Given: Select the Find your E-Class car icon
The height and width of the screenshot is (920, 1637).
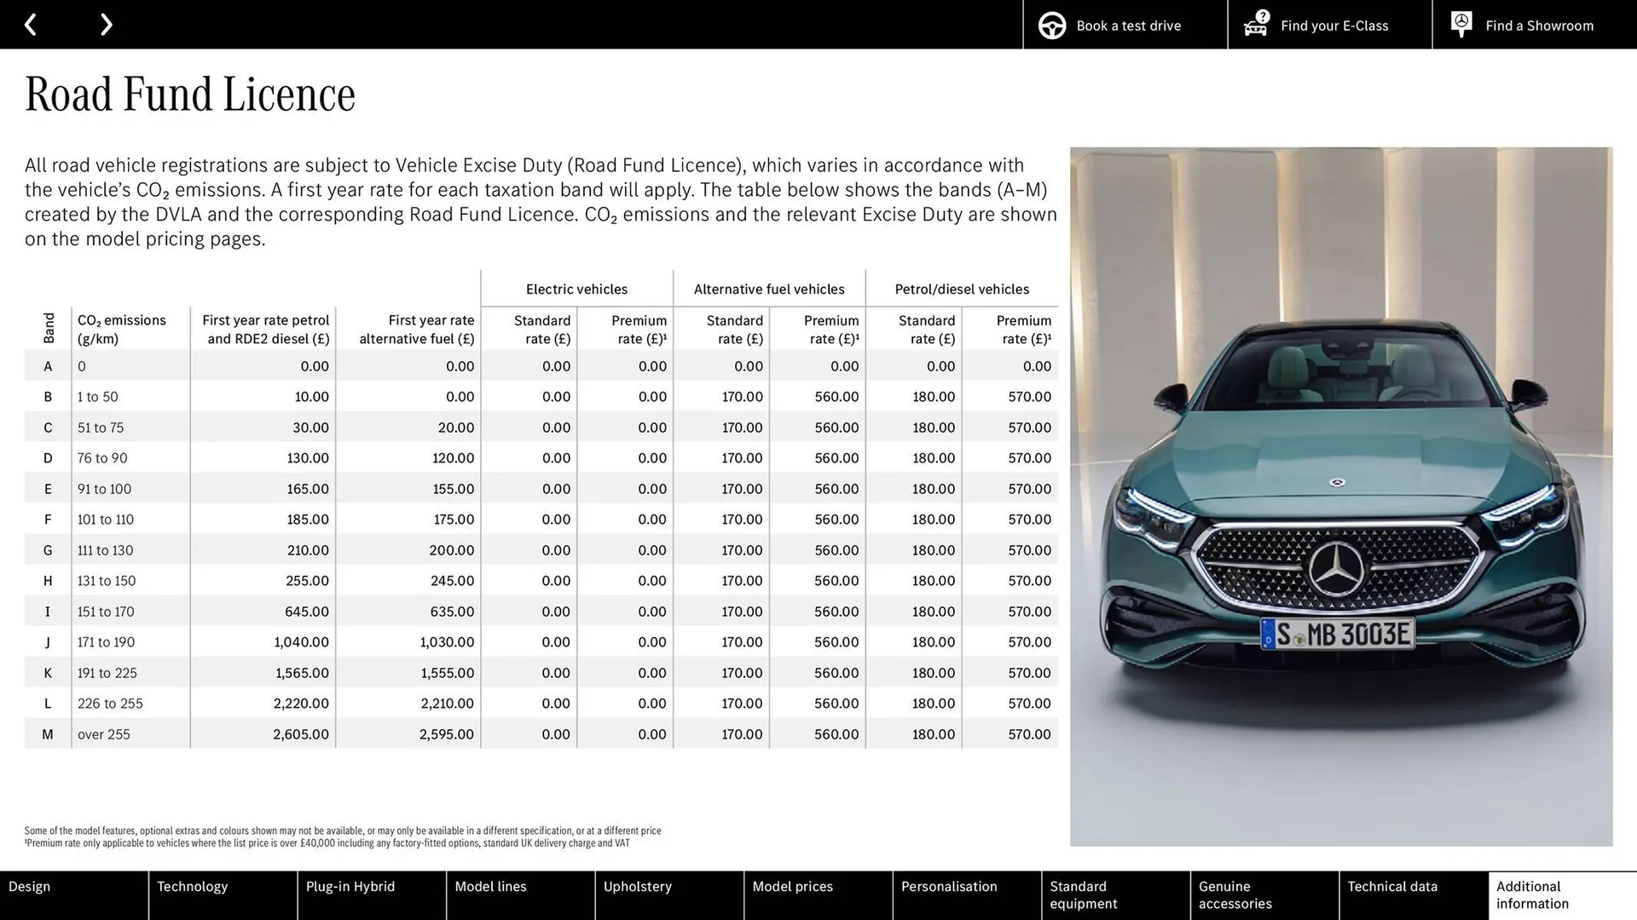Looking at the screenshot, I should pyautogui.click(x=1254, y=28).
